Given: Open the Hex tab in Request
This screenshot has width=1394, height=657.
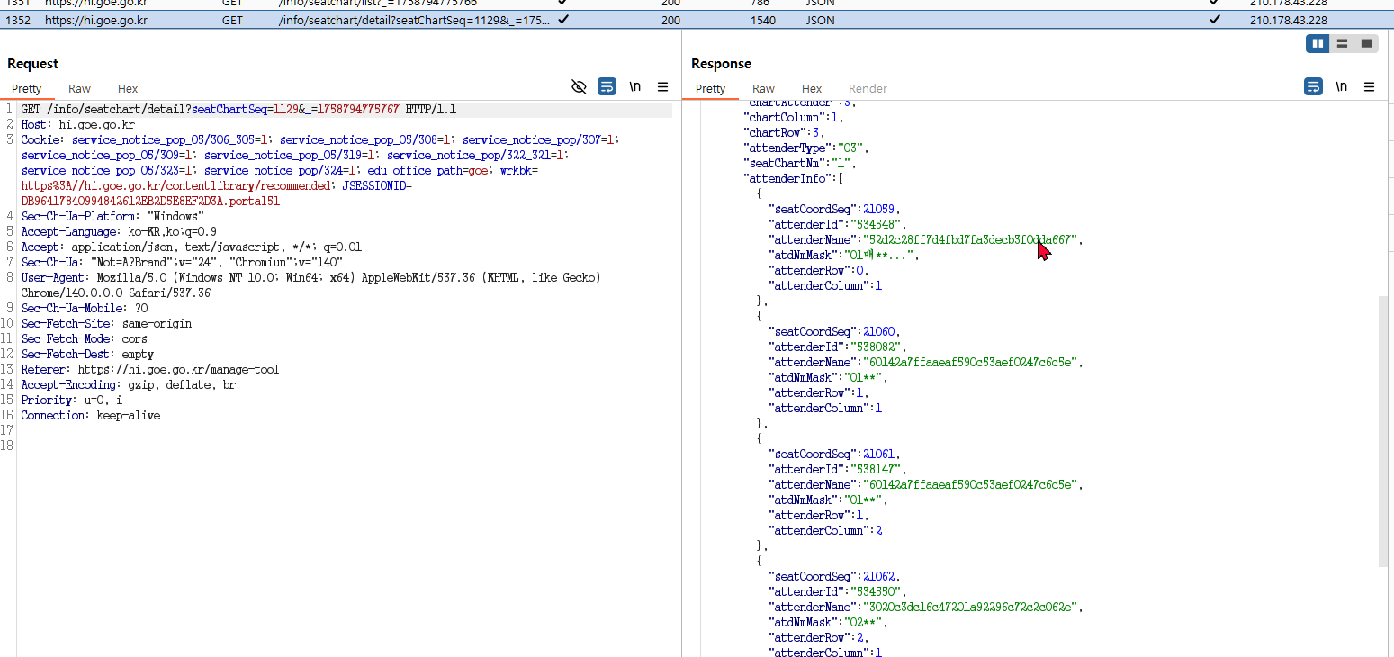Looking at the screenshot, I should point(128,88).
